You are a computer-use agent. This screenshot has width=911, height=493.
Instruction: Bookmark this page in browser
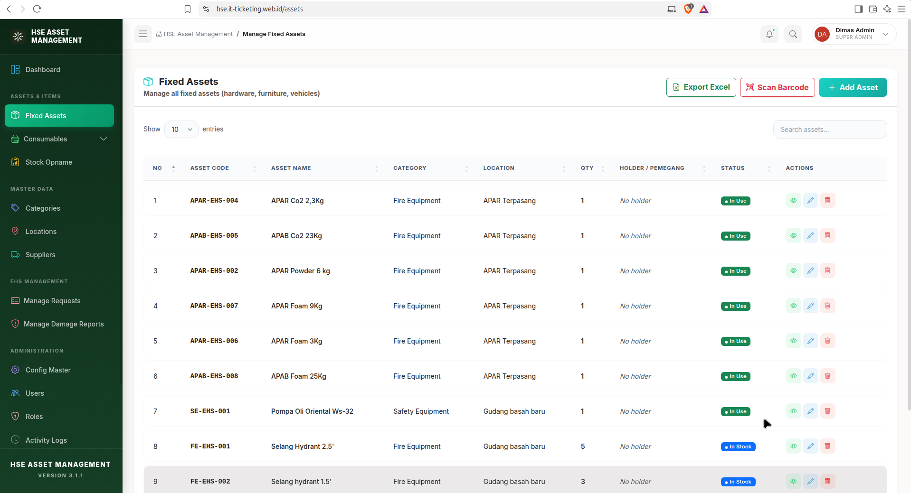click(x=188, y=9)
